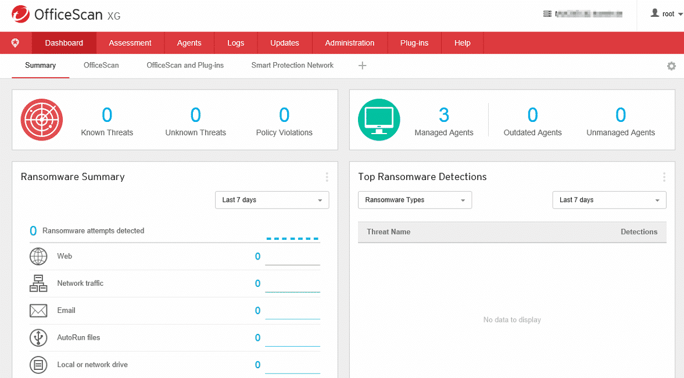684x378 pixels.
Task: Open the Dashboard menu
Action: click(x=64, y=43)
